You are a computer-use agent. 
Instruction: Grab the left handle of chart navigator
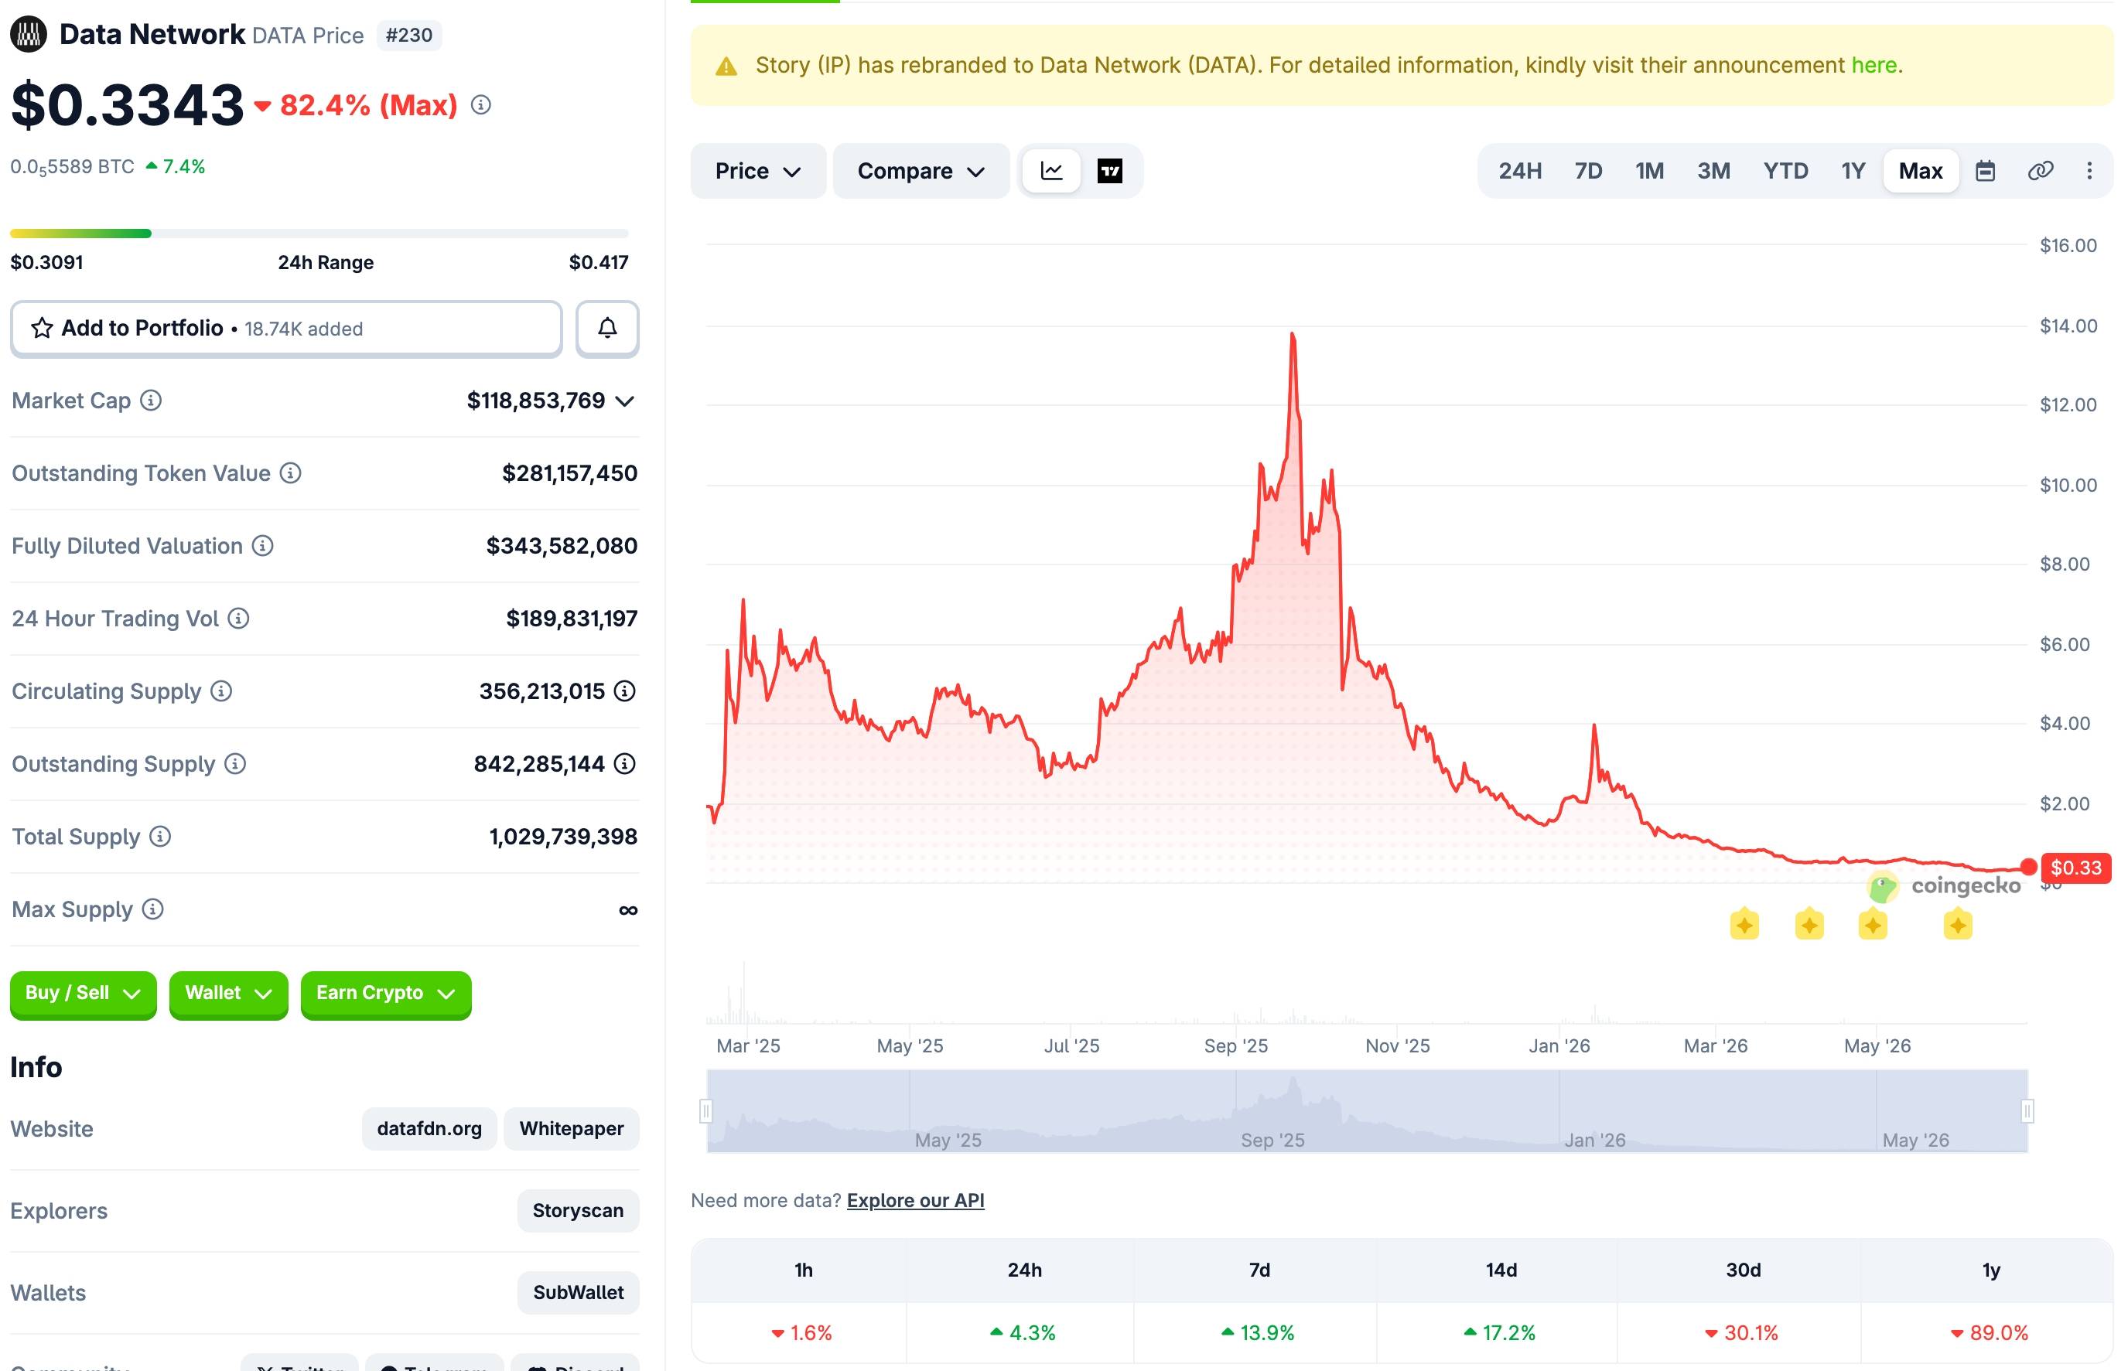click(706, 1111)
